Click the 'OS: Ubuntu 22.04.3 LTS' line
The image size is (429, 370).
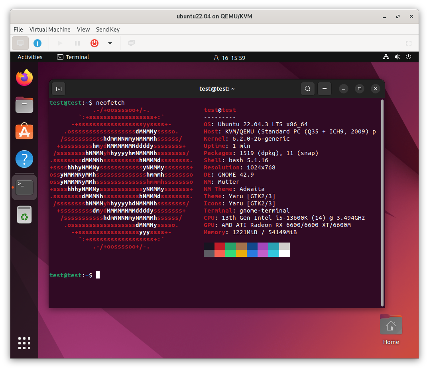coord(256,124)
